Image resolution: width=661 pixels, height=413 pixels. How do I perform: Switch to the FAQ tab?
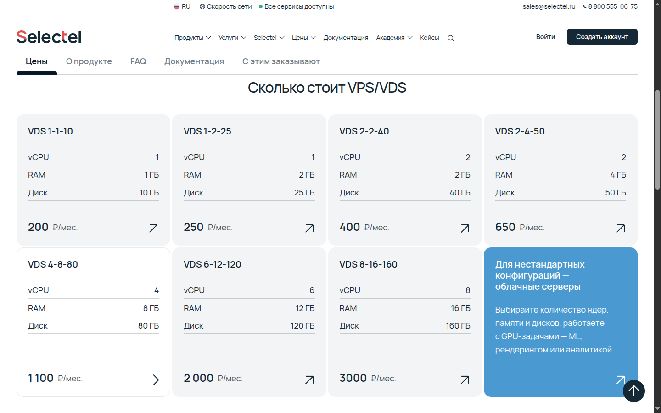tap(138, 61)
